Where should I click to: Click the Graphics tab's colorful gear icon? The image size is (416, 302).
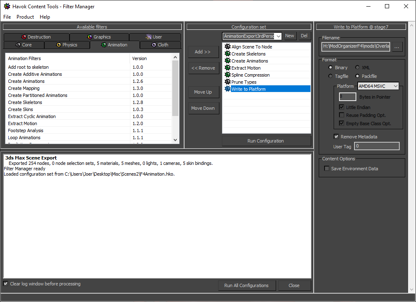(90, 36)
